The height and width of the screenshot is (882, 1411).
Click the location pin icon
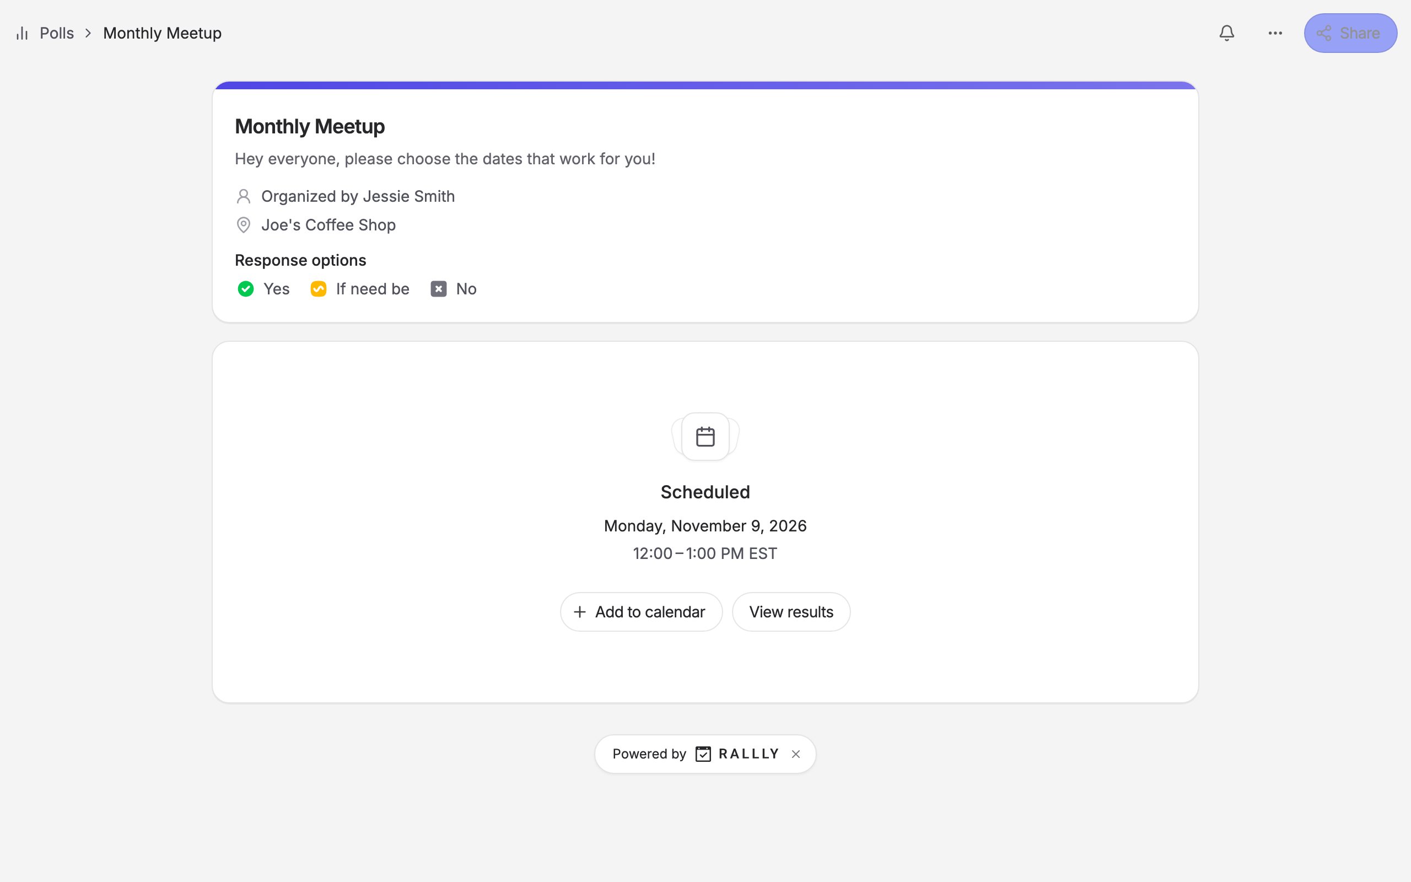244,225
